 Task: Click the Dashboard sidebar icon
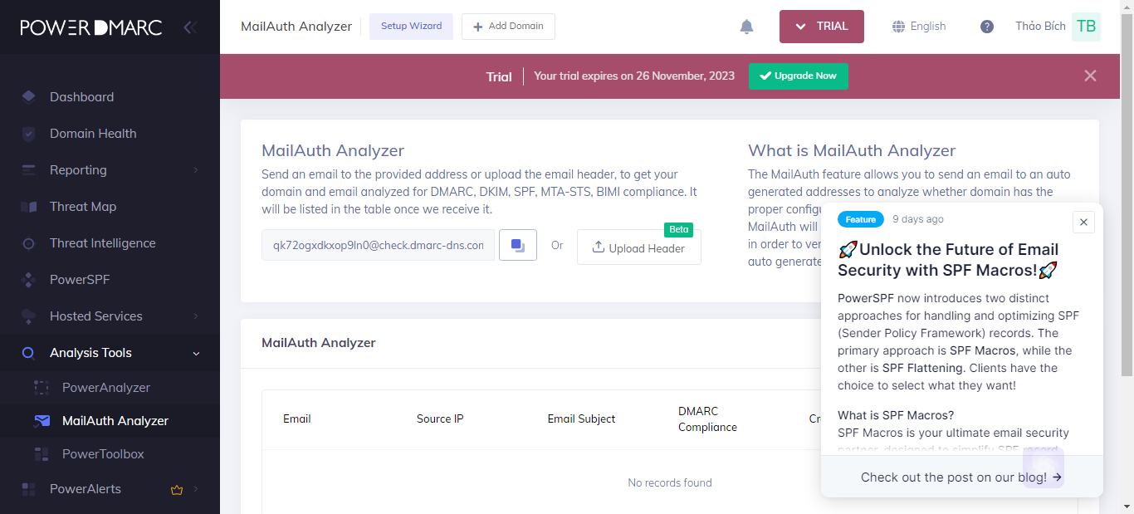click(x=29, y=96)
